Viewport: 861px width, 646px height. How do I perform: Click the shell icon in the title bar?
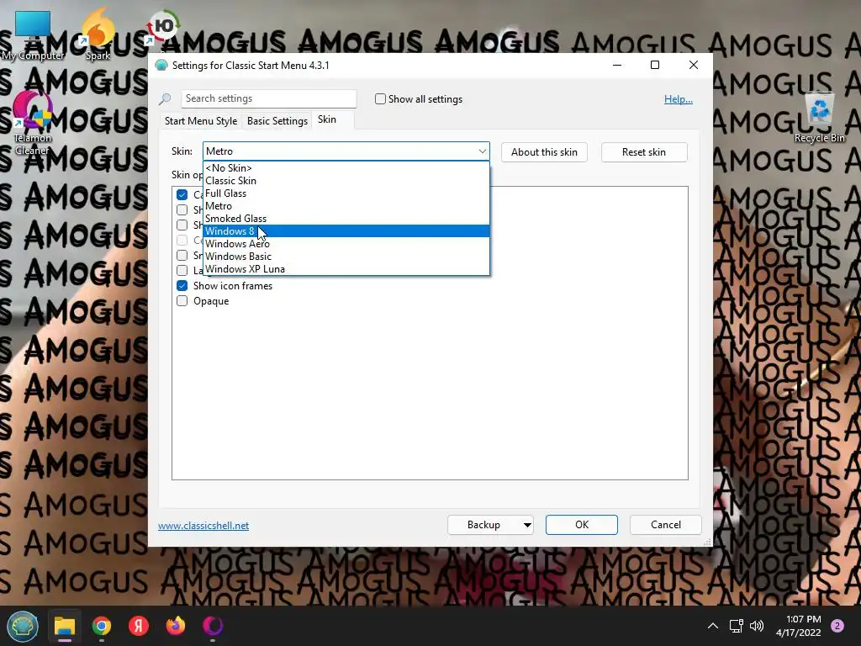161,66
